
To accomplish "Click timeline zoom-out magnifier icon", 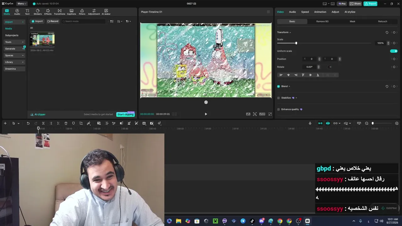I will [x=367, y=123].
